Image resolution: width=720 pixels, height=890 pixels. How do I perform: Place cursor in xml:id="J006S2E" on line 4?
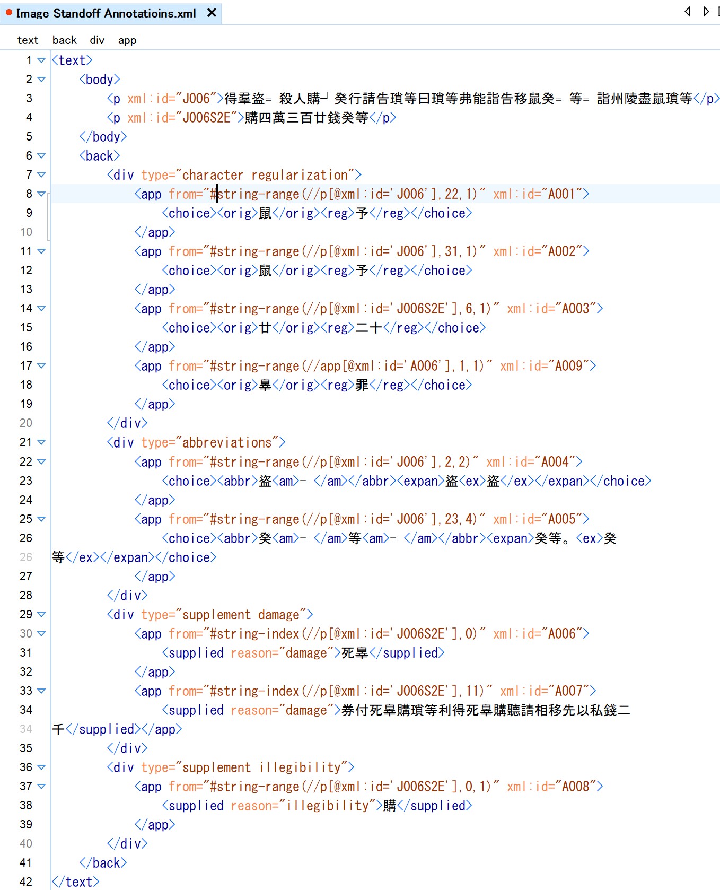click(183, 118)
